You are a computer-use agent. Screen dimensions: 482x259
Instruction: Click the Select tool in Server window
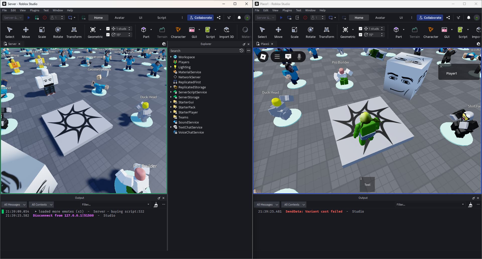coord(10,32)
